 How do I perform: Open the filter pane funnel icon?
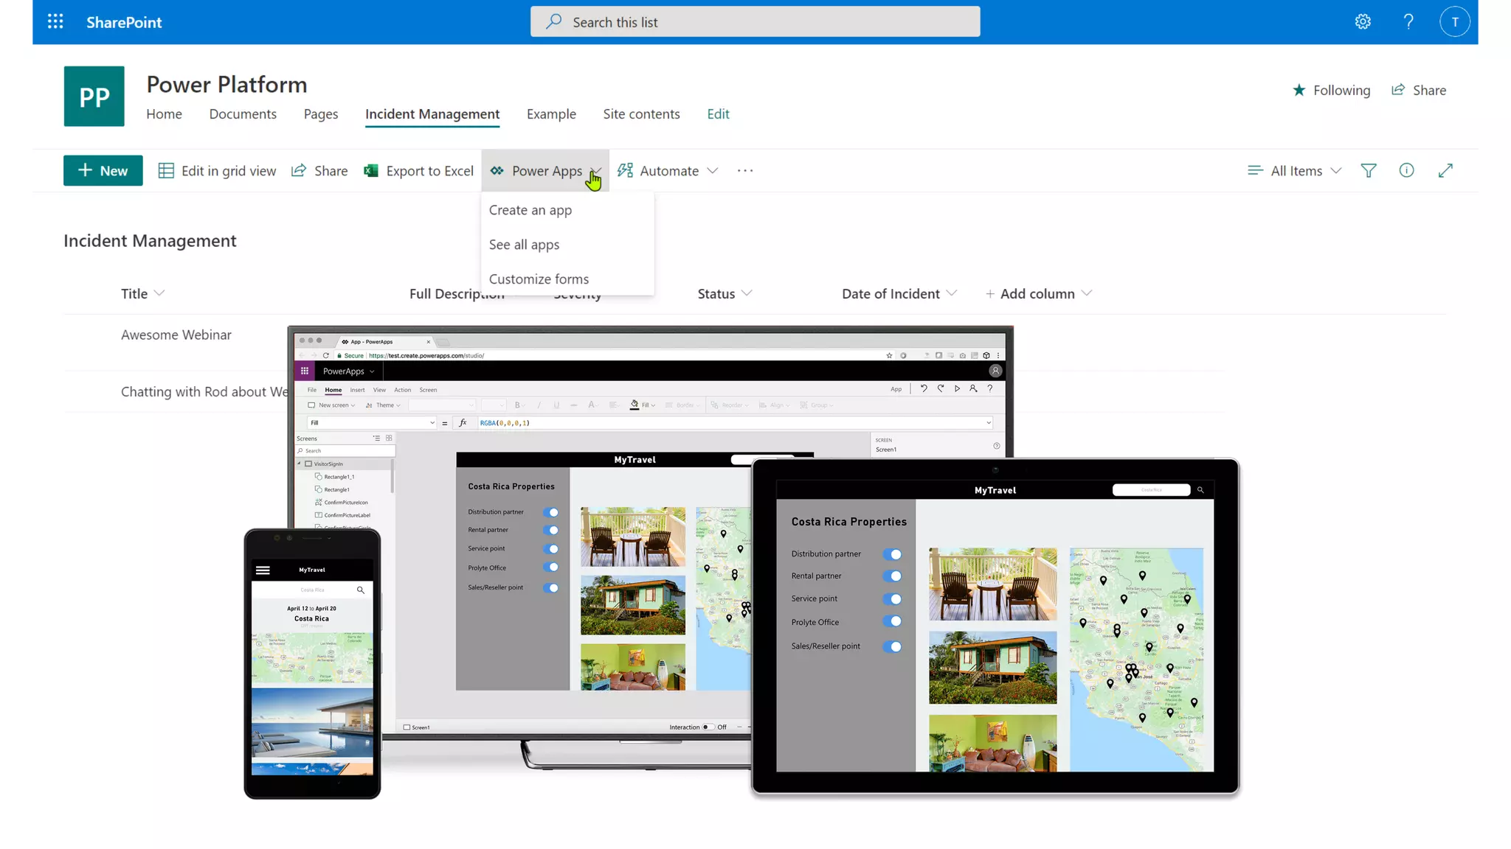[x=1369, y=171]
